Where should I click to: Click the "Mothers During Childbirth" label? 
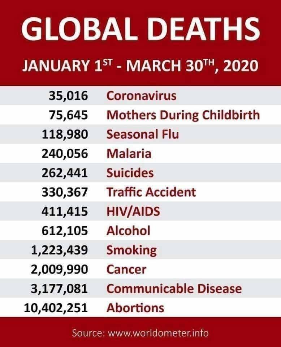[x=183, y=115]
